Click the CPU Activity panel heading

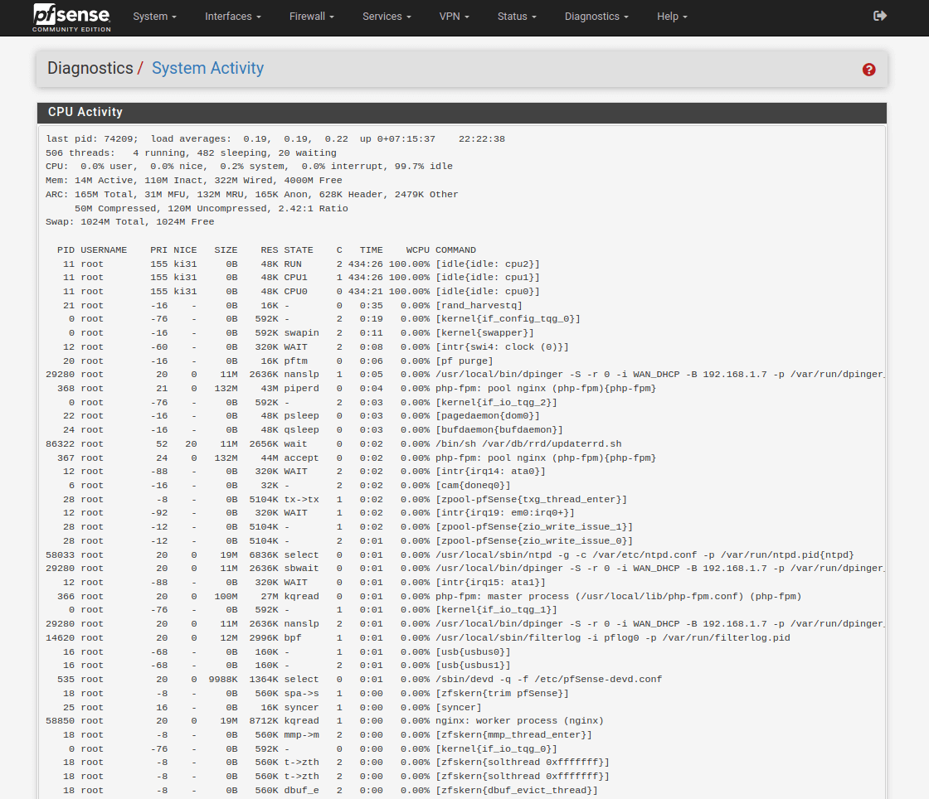pyautogui.click(x=85, y=112)
